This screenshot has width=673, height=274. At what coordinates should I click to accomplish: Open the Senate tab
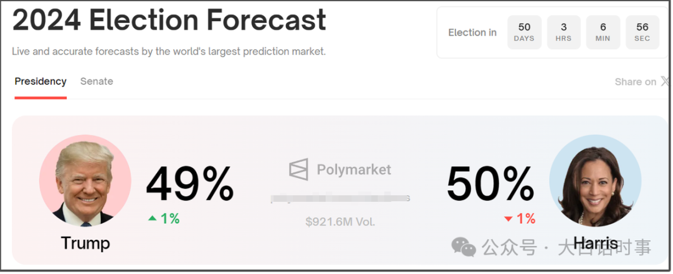pos(97,82)
